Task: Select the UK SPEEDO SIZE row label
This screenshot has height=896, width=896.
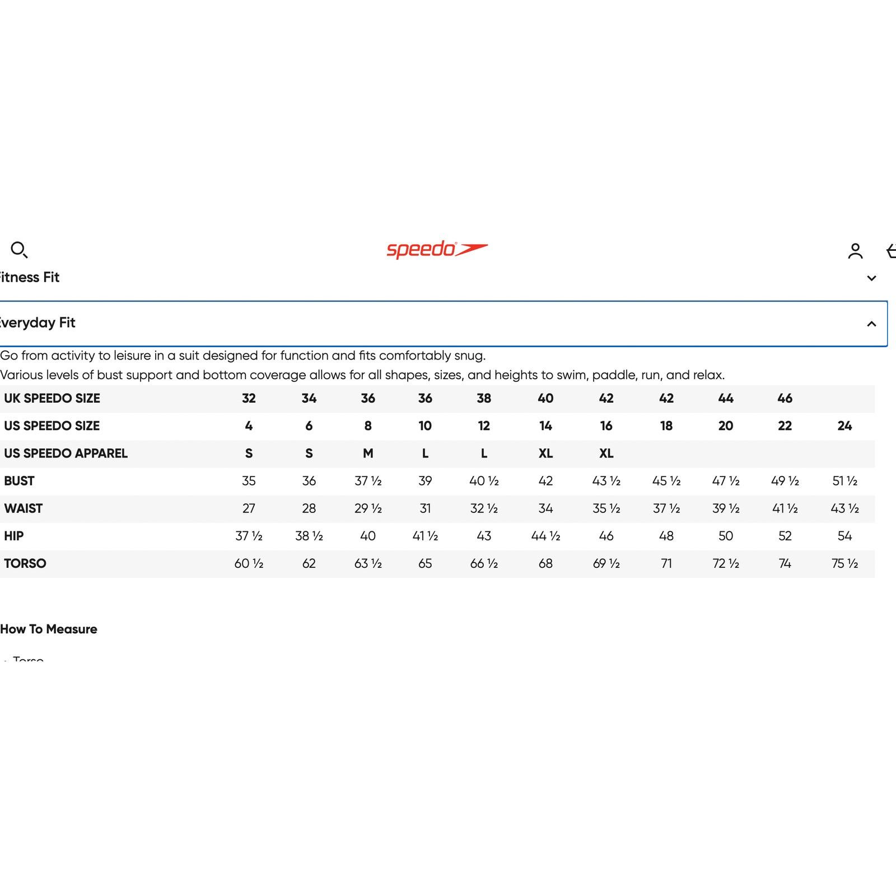Action: point(52,398)
